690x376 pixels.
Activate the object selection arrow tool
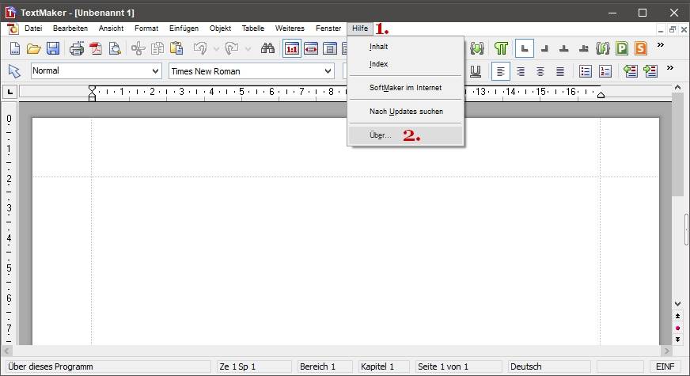[14, 71]
